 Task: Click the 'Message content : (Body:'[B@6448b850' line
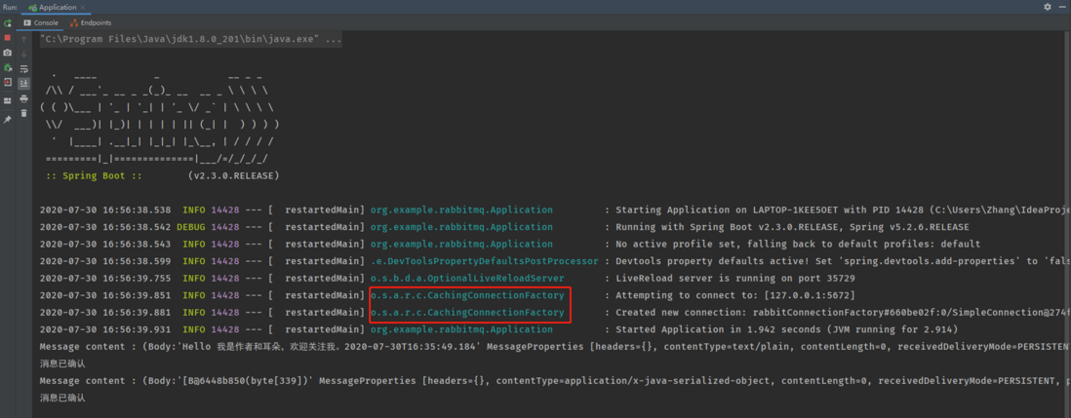(555, 381)
